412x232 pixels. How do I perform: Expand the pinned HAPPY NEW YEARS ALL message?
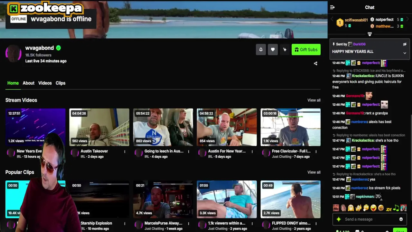(405, 53)
